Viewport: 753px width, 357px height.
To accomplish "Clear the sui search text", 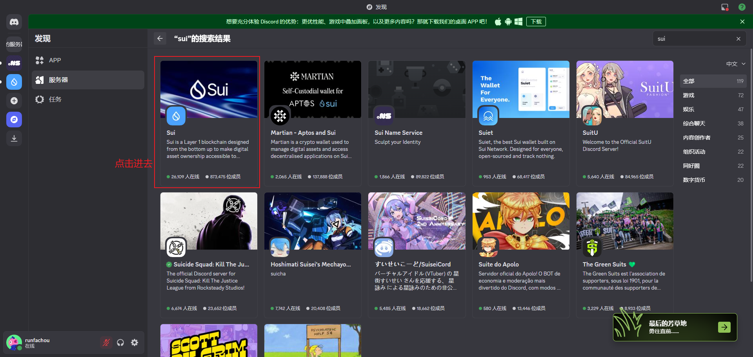I will 738,39.
